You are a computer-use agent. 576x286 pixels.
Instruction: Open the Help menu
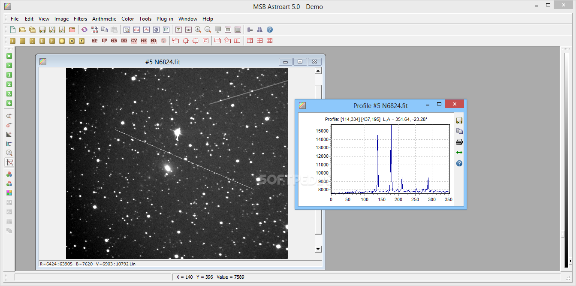(x=208, y=19)
